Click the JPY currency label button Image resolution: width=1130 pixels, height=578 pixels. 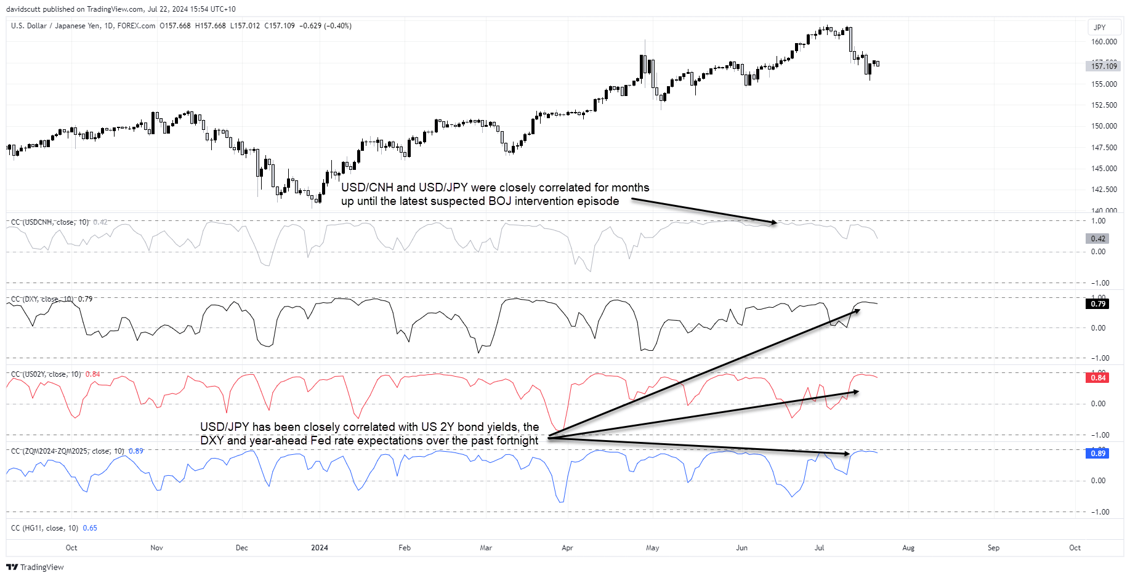(1104, 28)
